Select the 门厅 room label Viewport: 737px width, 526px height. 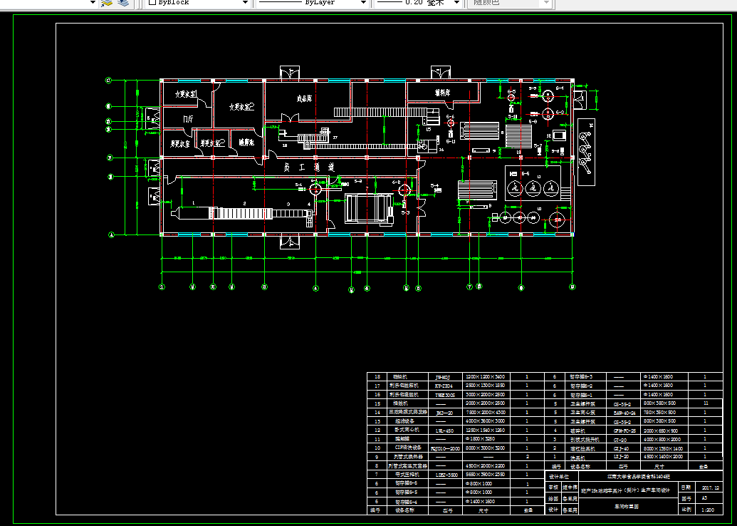(x=188, y=120)
